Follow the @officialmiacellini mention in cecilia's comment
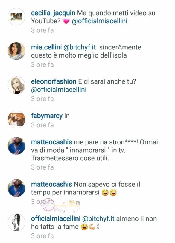175x243 pixels. coord(100,21)
